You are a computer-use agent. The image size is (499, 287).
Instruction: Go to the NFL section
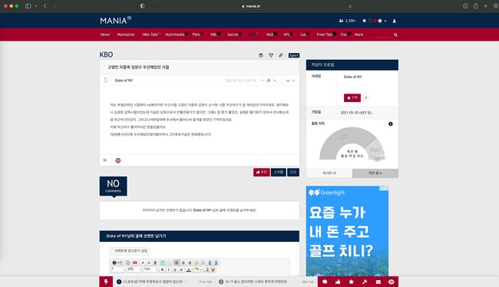click(x=287, y=35)
